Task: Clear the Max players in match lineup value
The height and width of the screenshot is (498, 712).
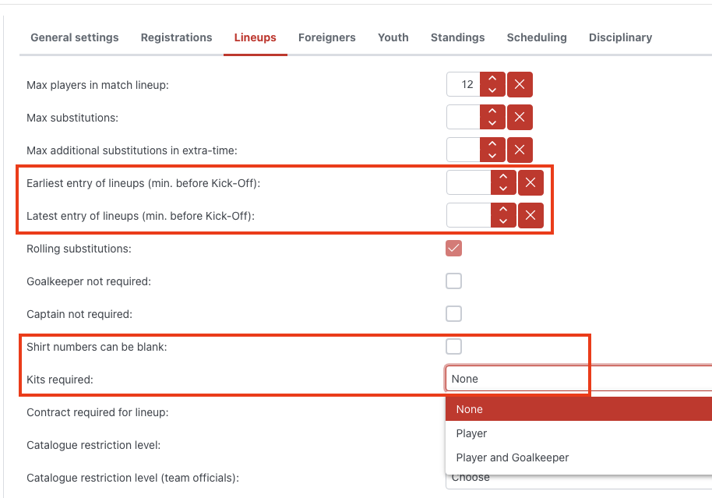Action: point(520,85)
